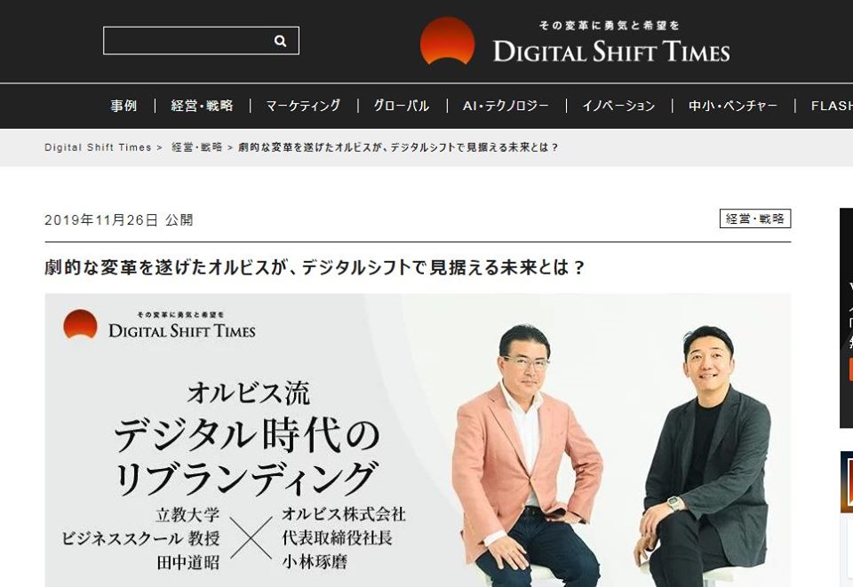Viewport: 853px width, 587px height.
Task: Open the グローバル nav menu
Action: (x=402, y=106)
